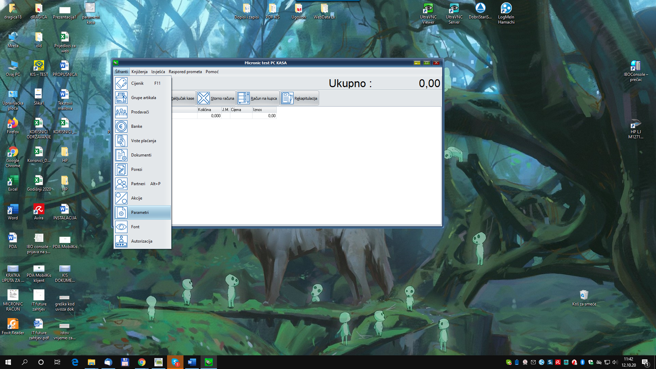Open the Izvješća menu

(158, 72)
